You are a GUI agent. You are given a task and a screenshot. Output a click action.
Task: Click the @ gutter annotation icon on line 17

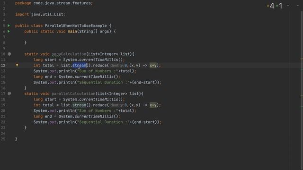coord(9,93)
